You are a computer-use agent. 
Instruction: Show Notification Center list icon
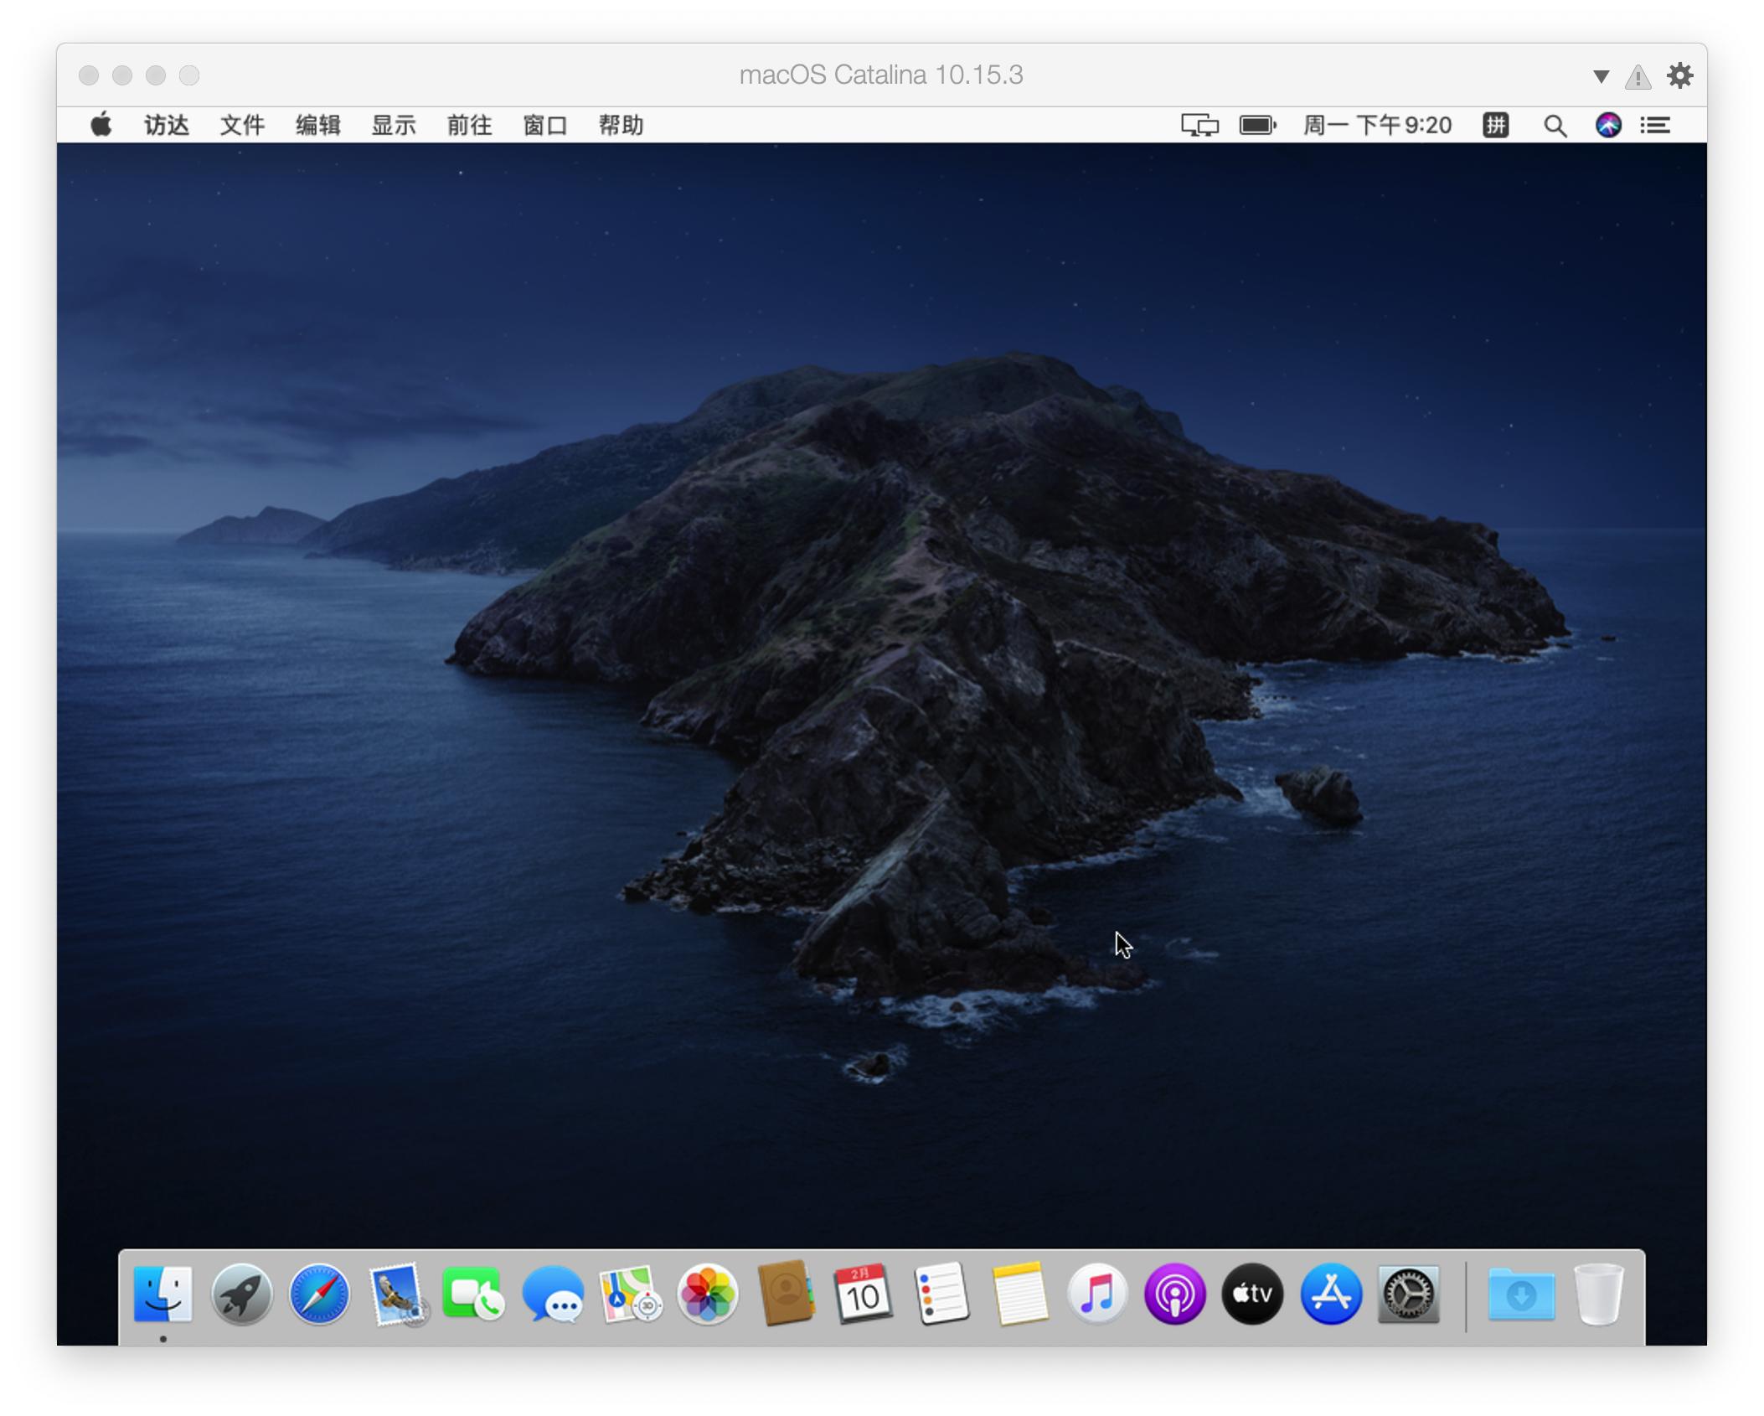click(x=1655, y=126)
